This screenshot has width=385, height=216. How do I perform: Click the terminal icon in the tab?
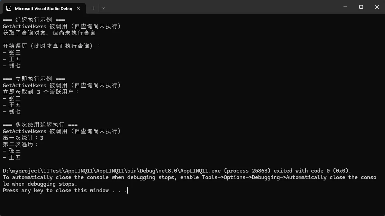click(x=9, y=8)
